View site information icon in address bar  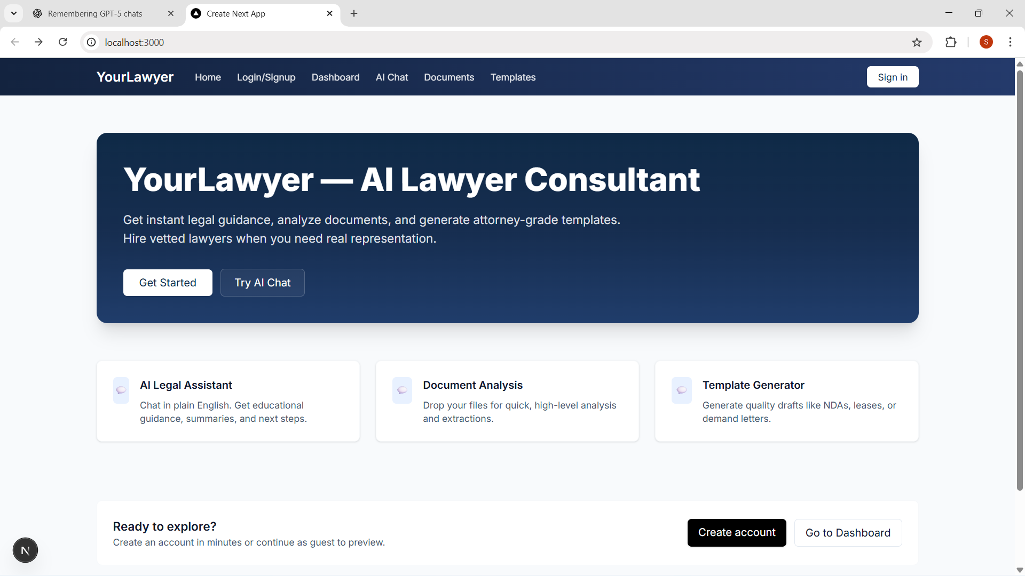[92, 42]
